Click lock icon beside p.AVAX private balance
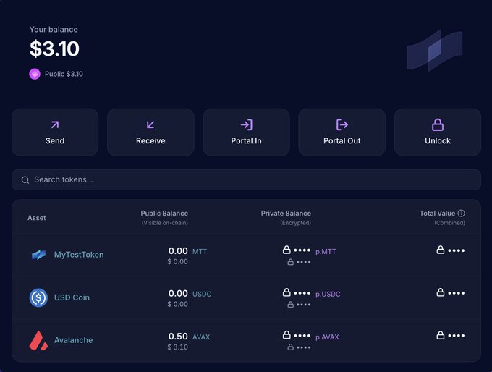Image resolution: width=492 pixels, height=372 pixels. (x=287, y=335)
